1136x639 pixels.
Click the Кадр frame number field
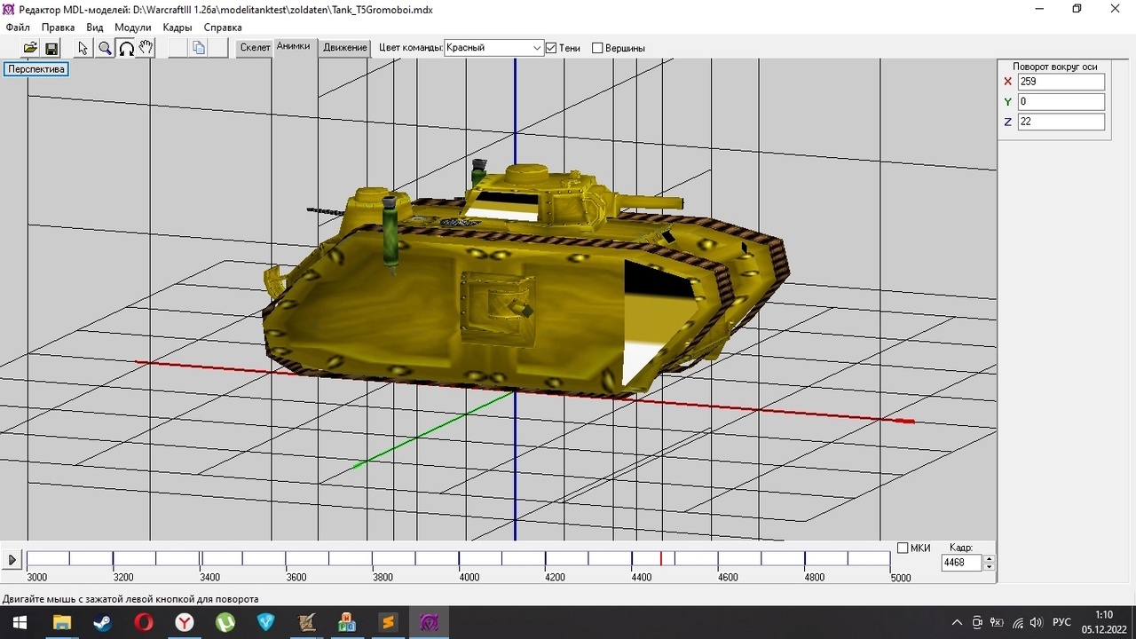(x=962, y=563)
